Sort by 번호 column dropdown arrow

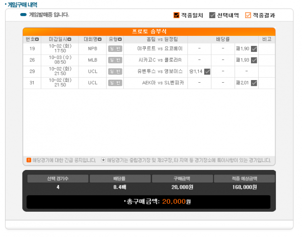37,39
